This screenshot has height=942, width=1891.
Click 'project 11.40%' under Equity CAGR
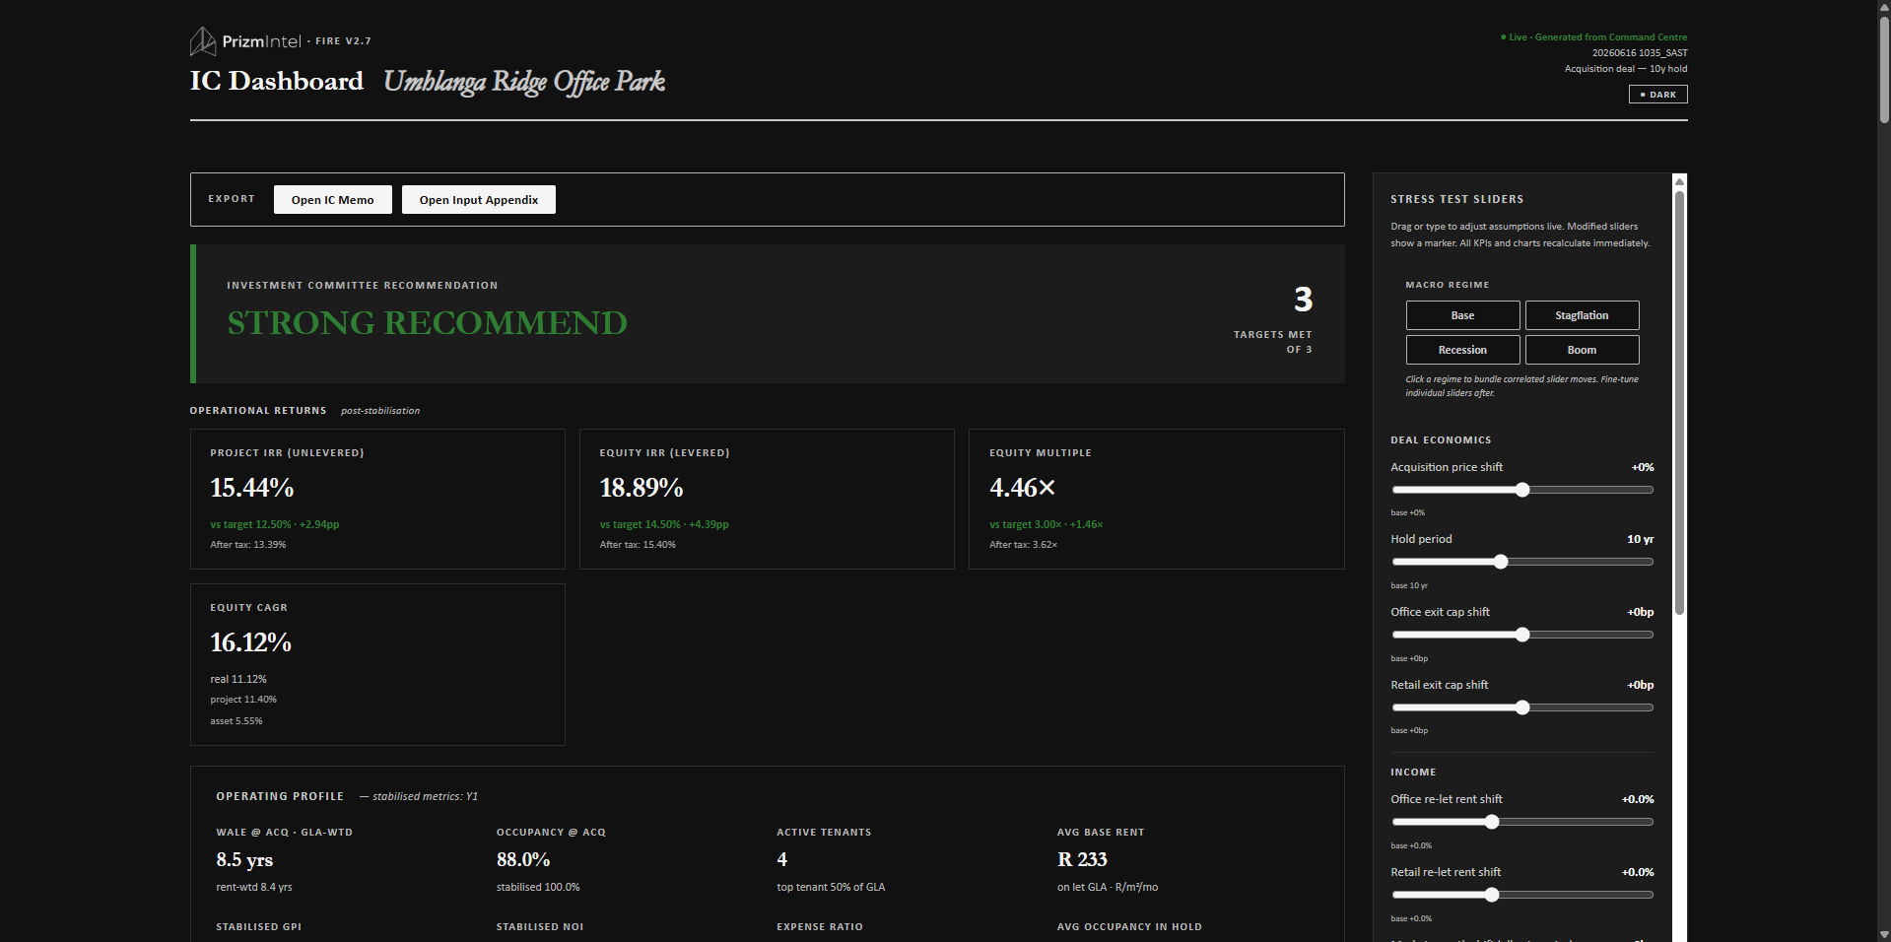(243, 700)
